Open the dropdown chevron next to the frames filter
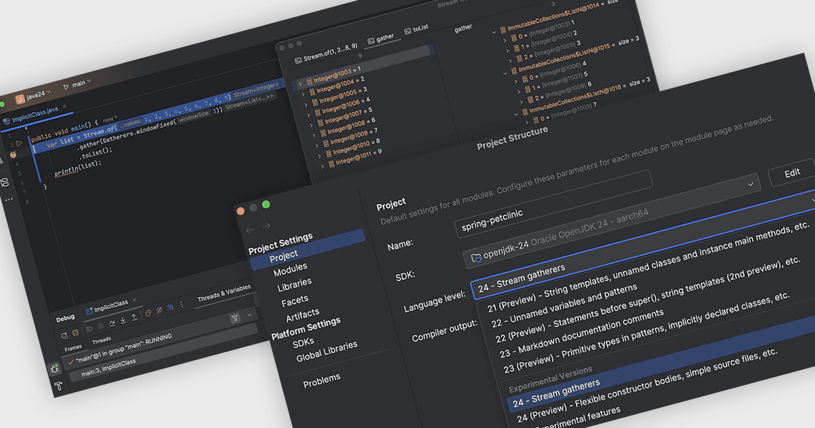Screen dimensions: 815x428 click(x=249, y=315)
